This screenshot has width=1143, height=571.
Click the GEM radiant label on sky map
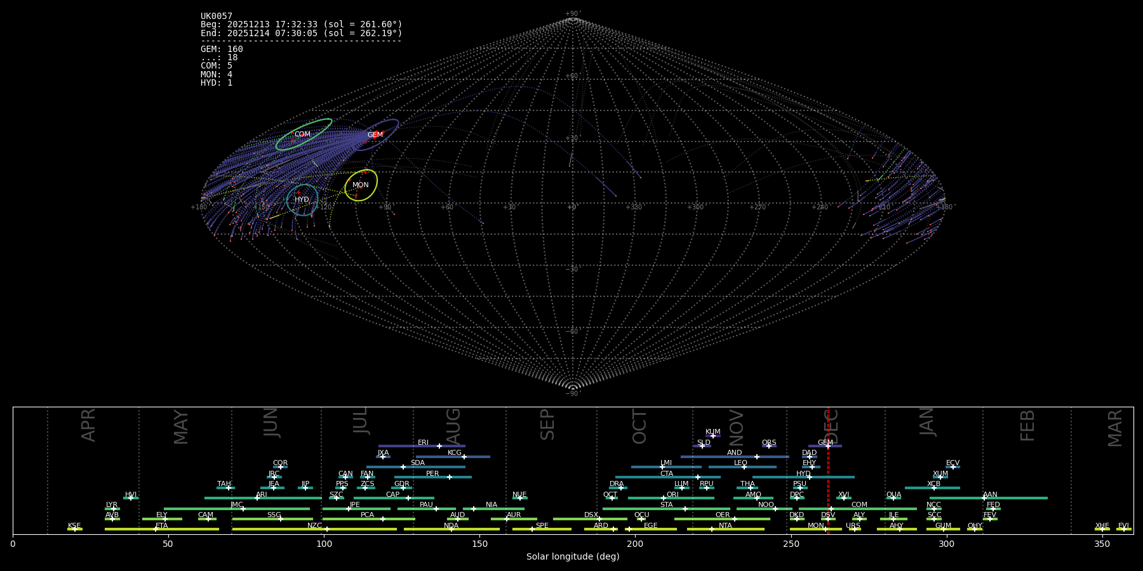coord(375,135)
